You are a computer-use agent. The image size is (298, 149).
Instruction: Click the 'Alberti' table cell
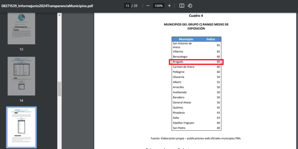(177, 82)
